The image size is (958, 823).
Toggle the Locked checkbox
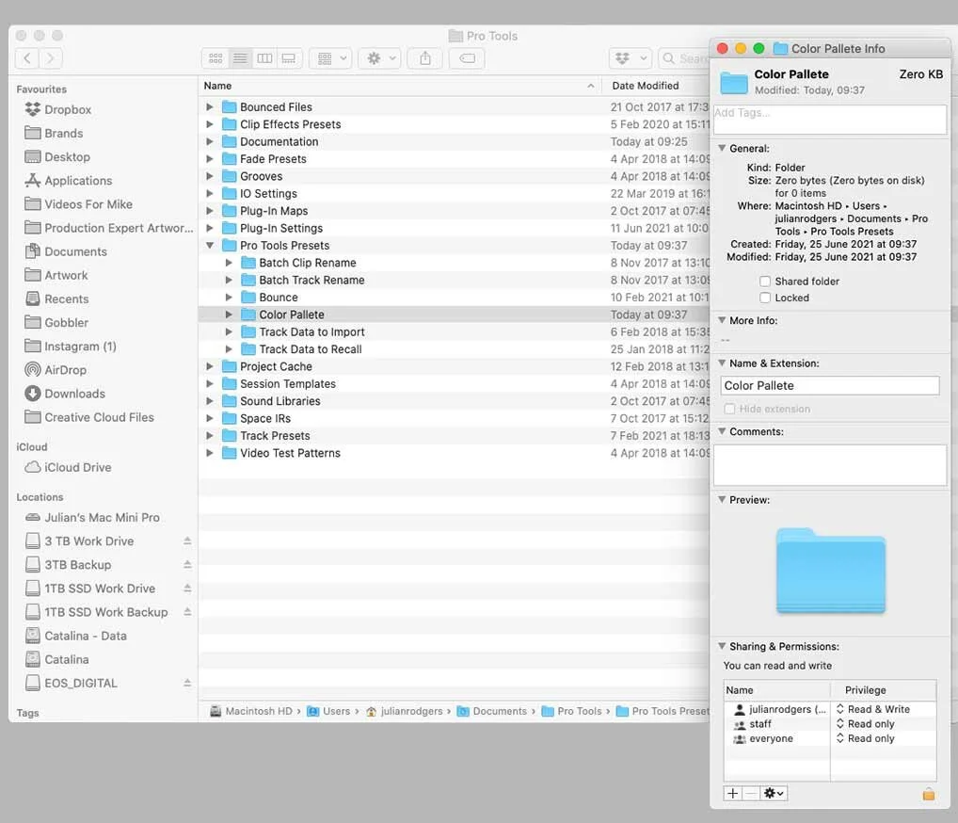tap(765, 298)
